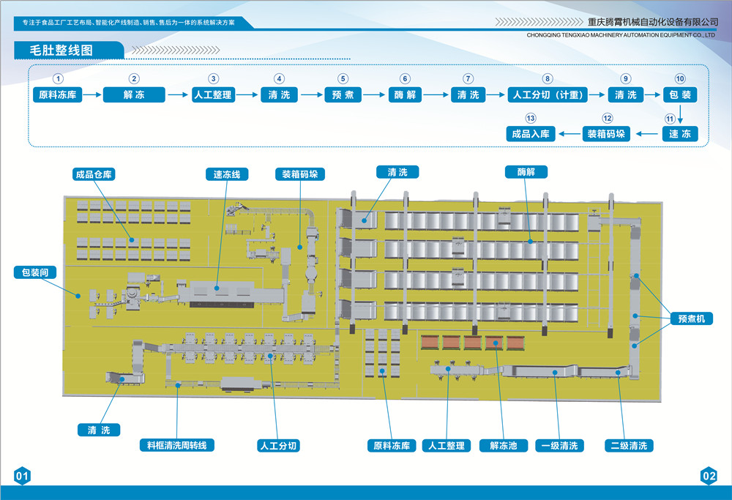
Task: Click the circled number 10 marker
Action: click(680, 78)
